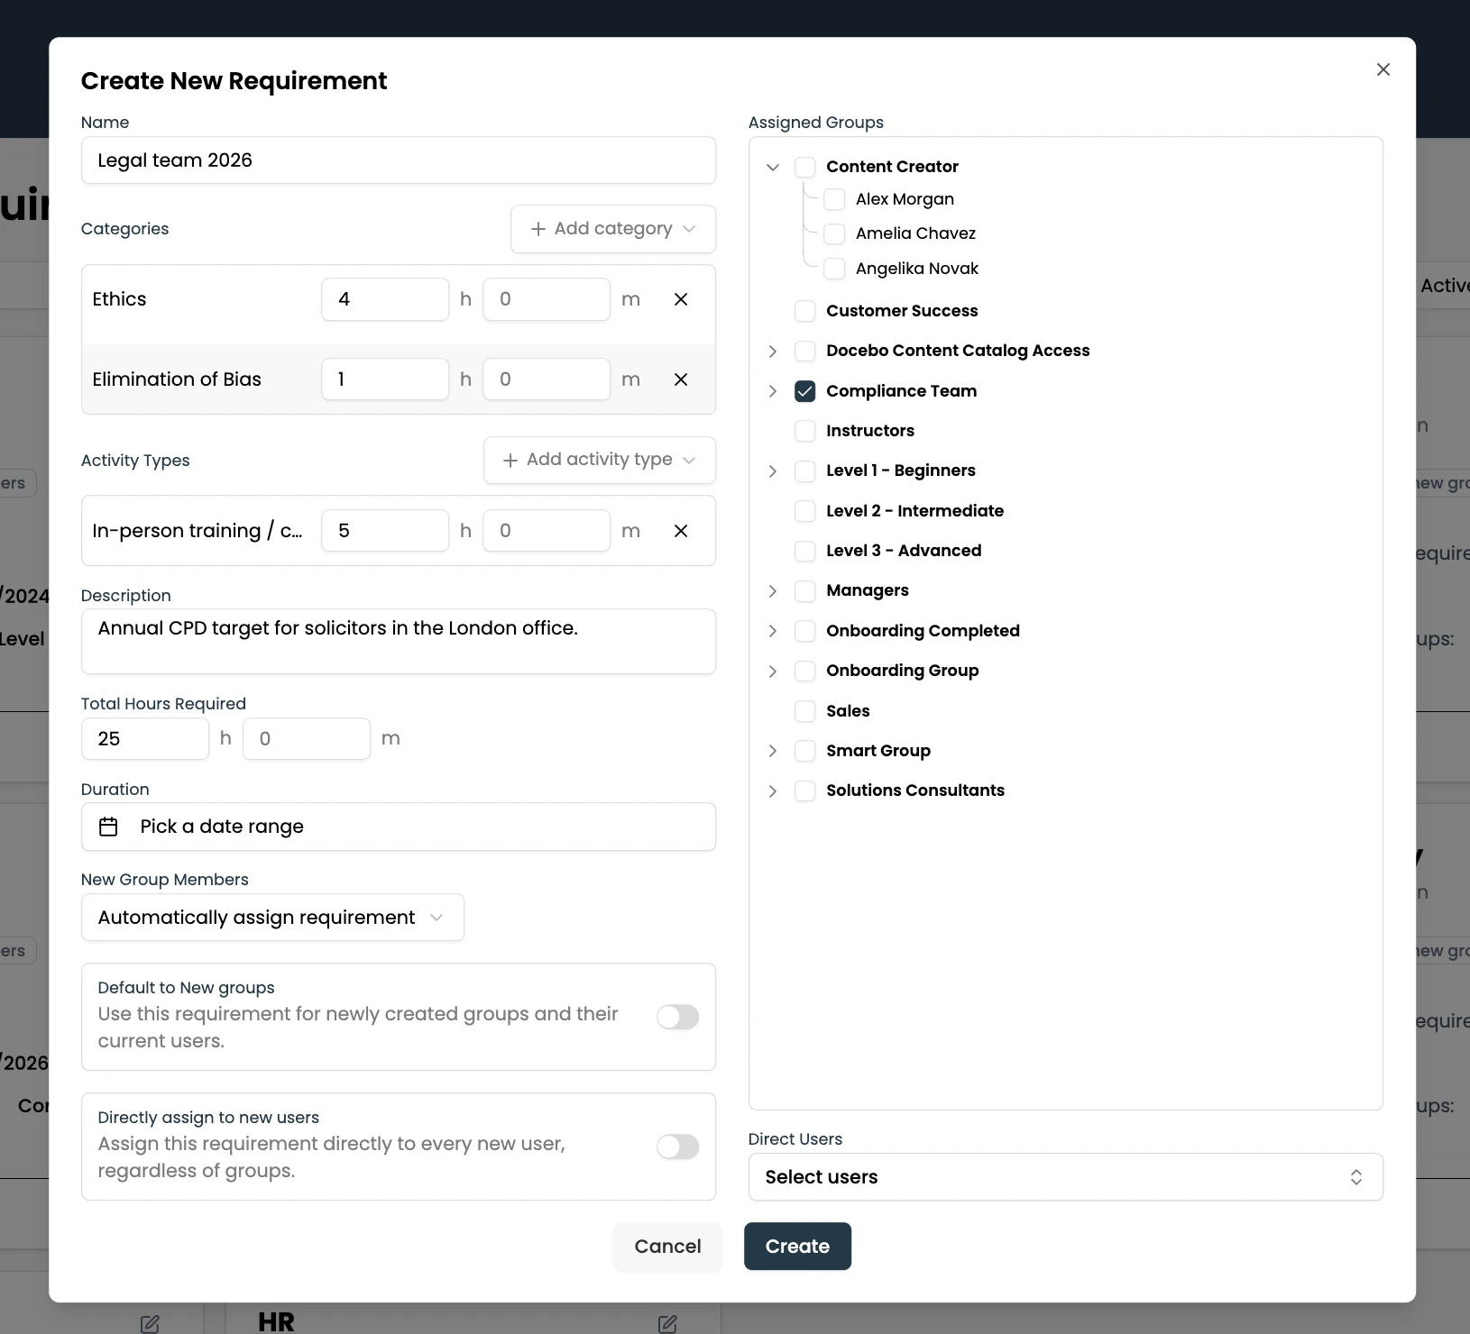Expand the Compliance Team group
Image resolution: width=1470 pixels, height=1334 pixels.
click(773, 391)
